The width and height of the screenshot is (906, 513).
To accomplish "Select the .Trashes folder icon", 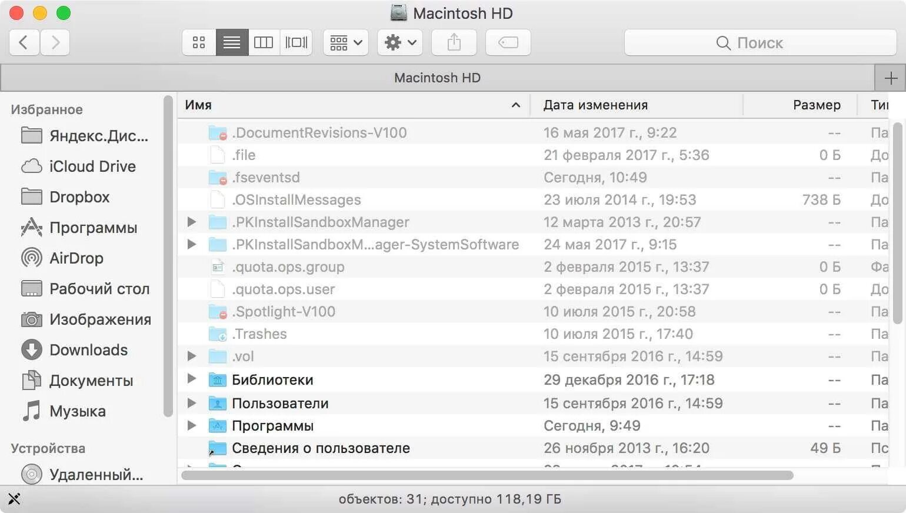I will pos(218,334).
